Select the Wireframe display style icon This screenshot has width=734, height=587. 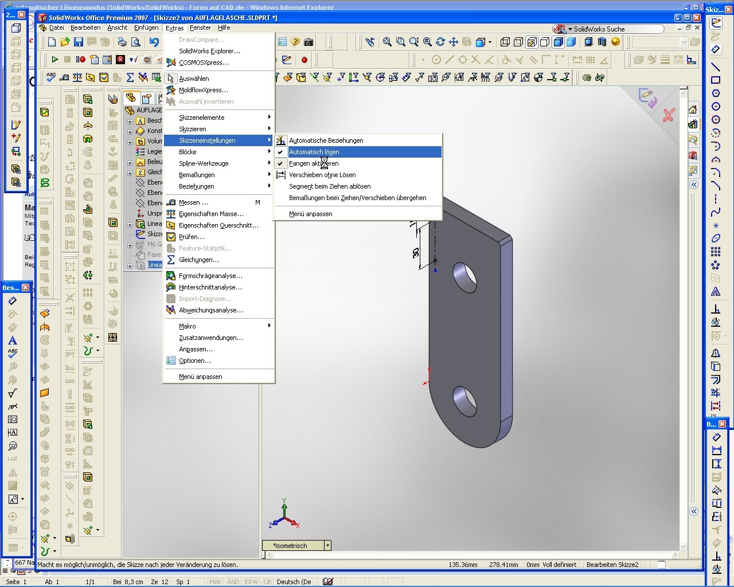tap(505, 42)
